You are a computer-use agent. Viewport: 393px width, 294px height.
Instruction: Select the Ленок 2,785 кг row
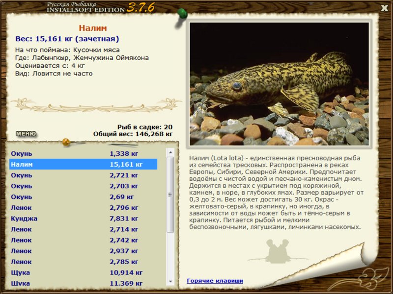(x=83, y=262)
